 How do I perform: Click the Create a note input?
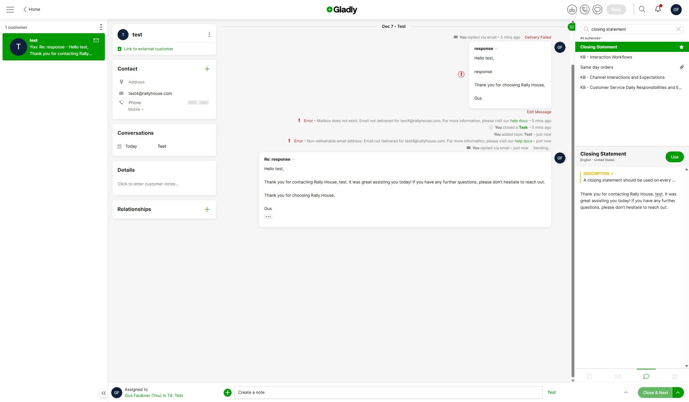[388, 393]
